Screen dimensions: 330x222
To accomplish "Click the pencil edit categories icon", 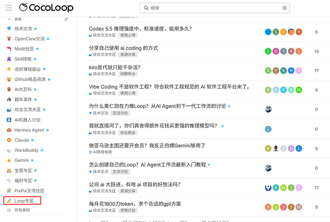I will pos(66,19).
